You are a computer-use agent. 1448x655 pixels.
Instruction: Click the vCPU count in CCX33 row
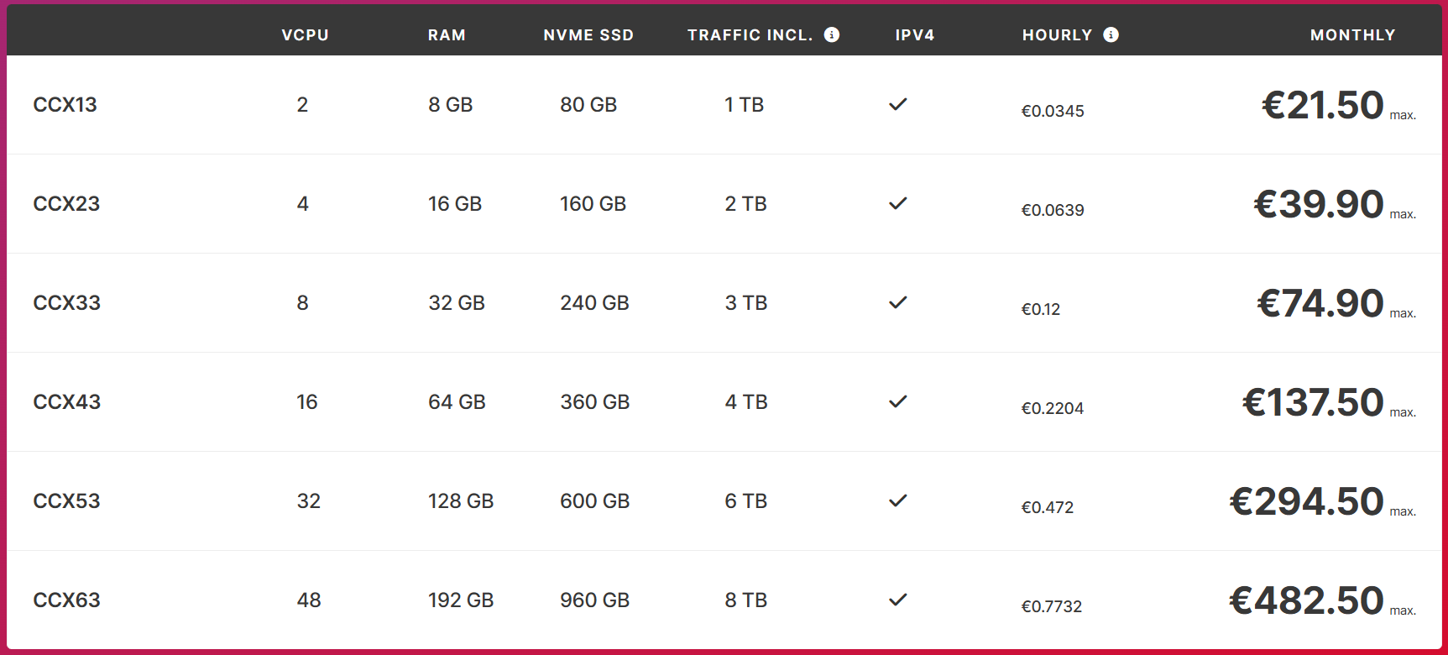[302, 303]
